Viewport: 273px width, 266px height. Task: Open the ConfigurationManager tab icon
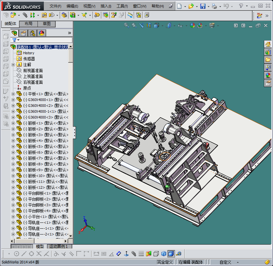32,33
